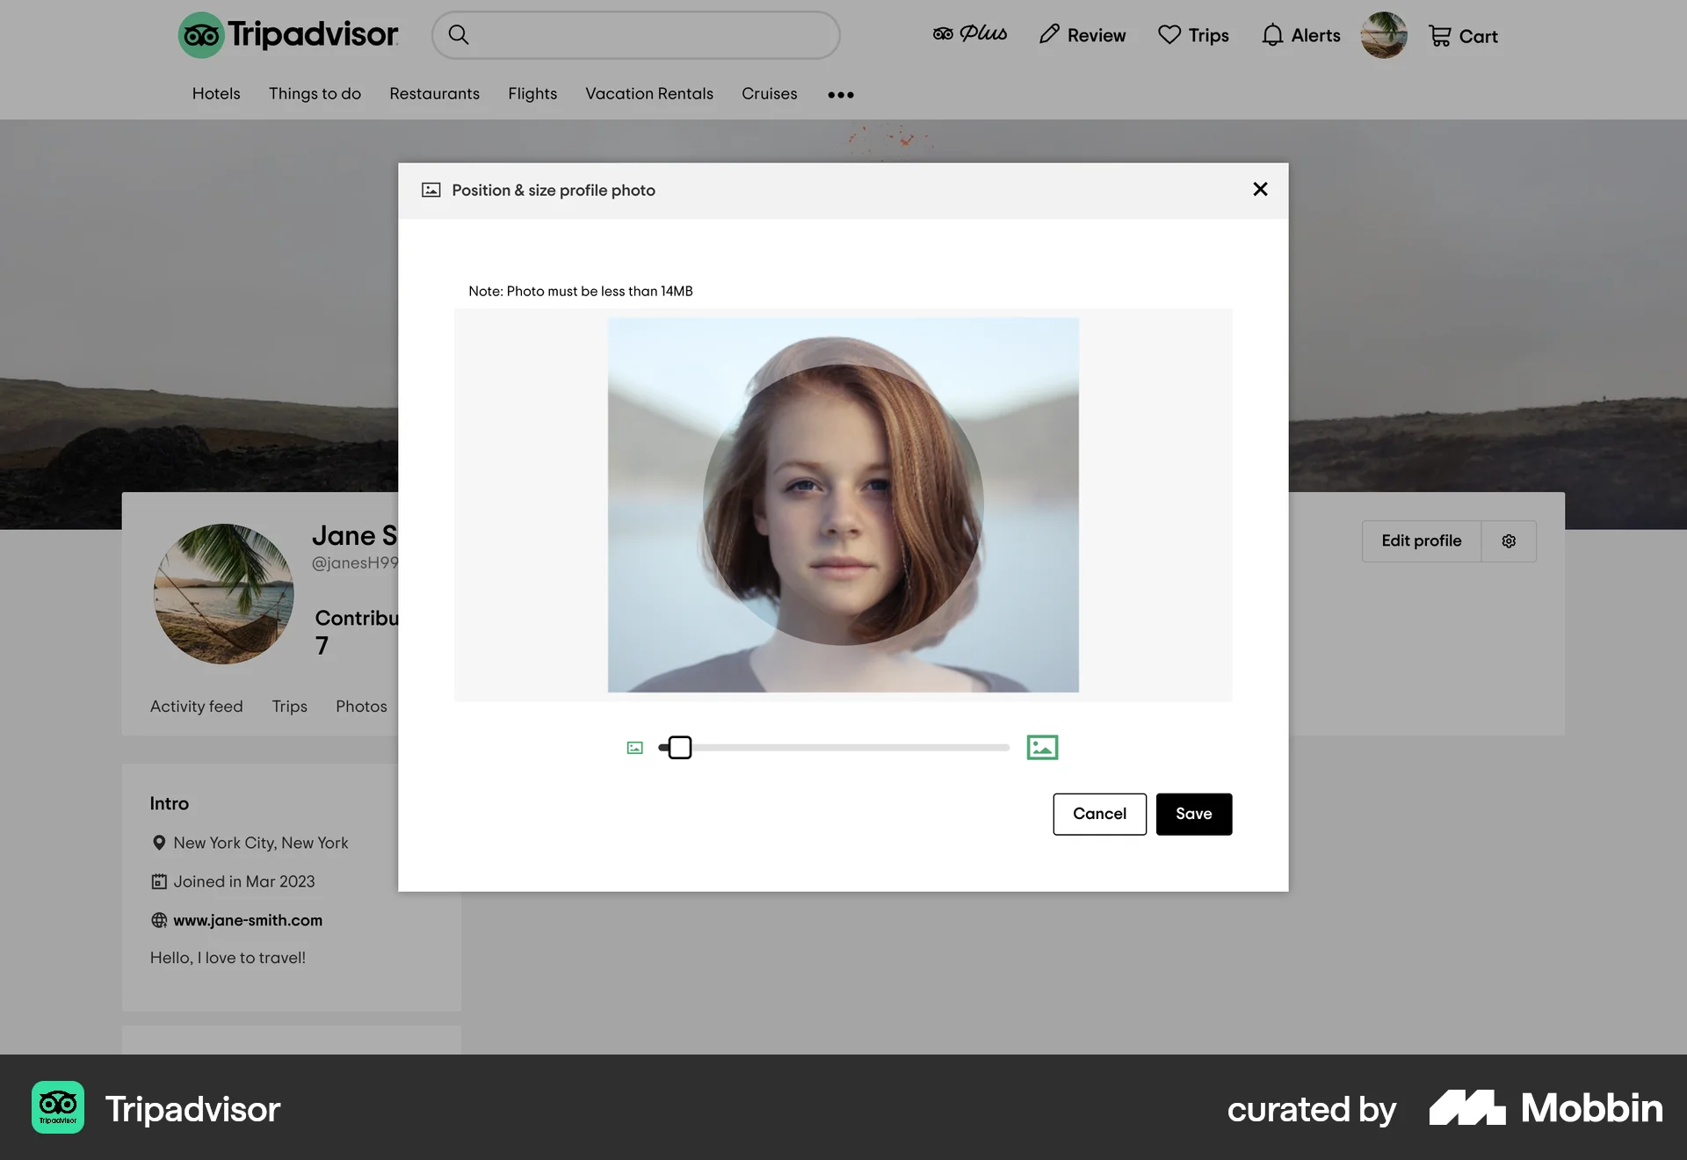Image resolution: width=1687 pixels, height=1160 pixels.
Task: Open Alerts via the bell icon
Action: pyautogui.click(x=1272, y=35)
